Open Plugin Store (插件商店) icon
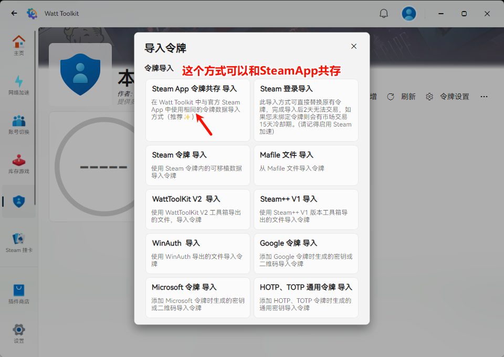Screen dimensions: 504x357 tap(19, 293)
